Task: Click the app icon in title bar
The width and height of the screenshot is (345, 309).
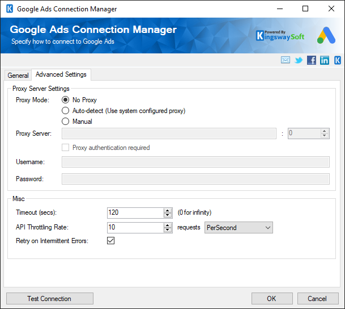Action: [10, 9]
